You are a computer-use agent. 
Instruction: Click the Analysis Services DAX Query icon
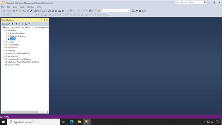[x=63, y=11]
